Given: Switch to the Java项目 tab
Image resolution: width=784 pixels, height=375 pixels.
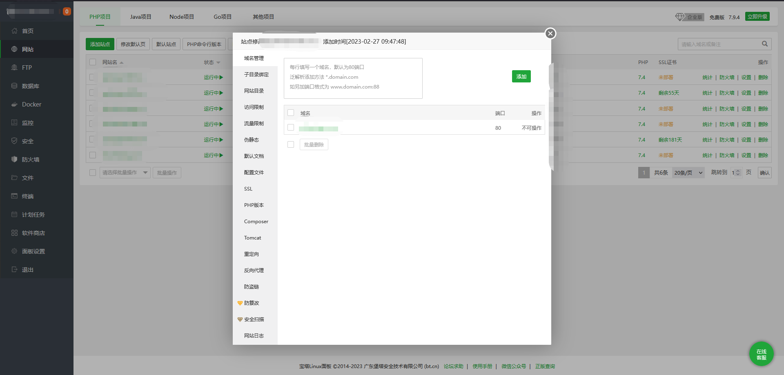Looking at the screenshot, I should click(140, 17).
